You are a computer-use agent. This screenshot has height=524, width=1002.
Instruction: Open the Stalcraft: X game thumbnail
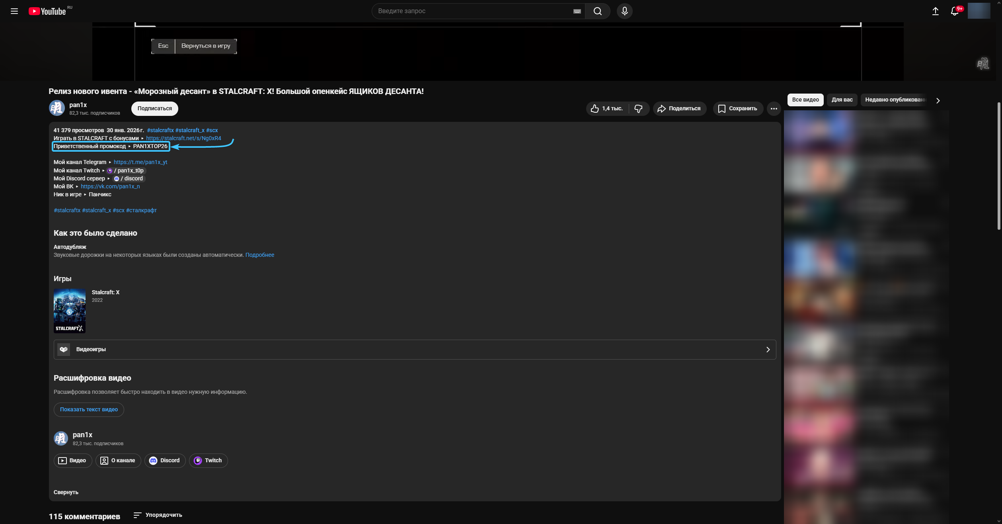[70, 311]
